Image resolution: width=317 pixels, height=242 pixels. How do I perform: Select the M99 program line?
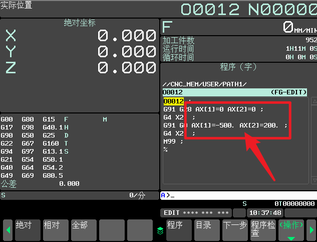(x=173, y=142)
